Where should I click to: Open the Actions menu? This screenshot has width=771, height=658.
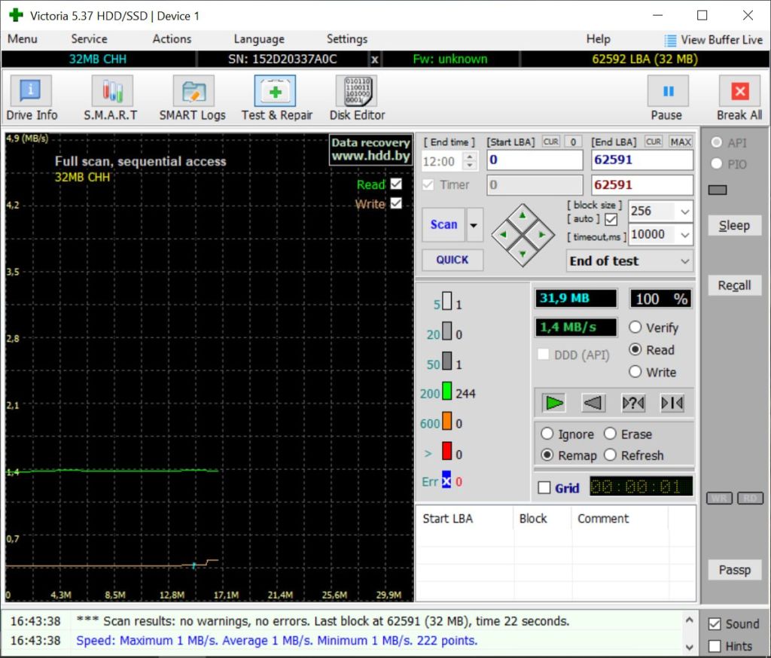tap(172, 39)
